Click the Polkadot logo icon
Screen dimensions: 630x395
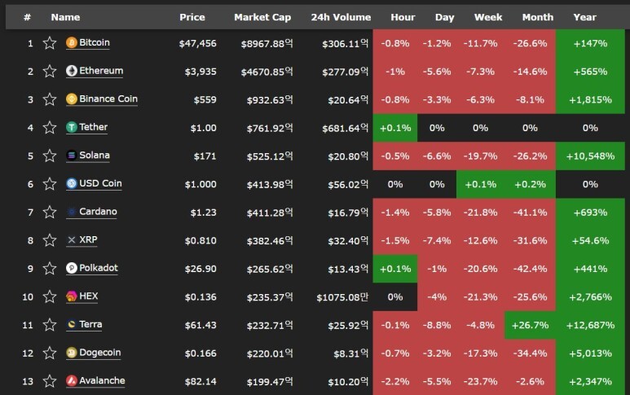72,268
